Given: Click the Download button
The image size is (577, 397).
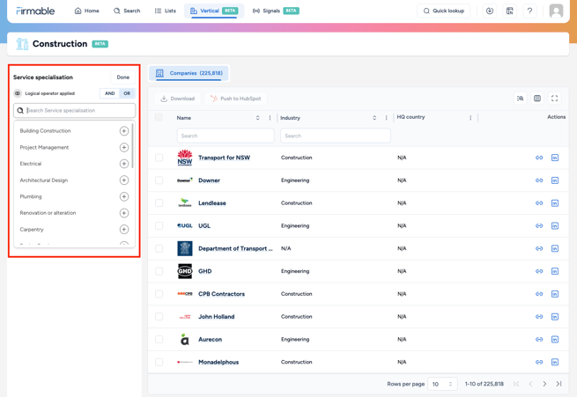Looking at the screenshot, I should (x=178, y=99).
